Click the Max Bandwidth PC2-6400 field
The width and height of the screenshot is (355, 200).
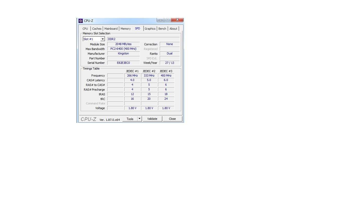click(x=123, y=49)
